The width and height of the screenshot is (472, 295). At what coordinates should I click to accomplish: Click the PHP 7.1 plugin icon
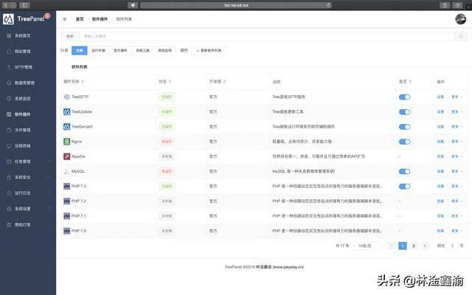click(x=66, y=216)
